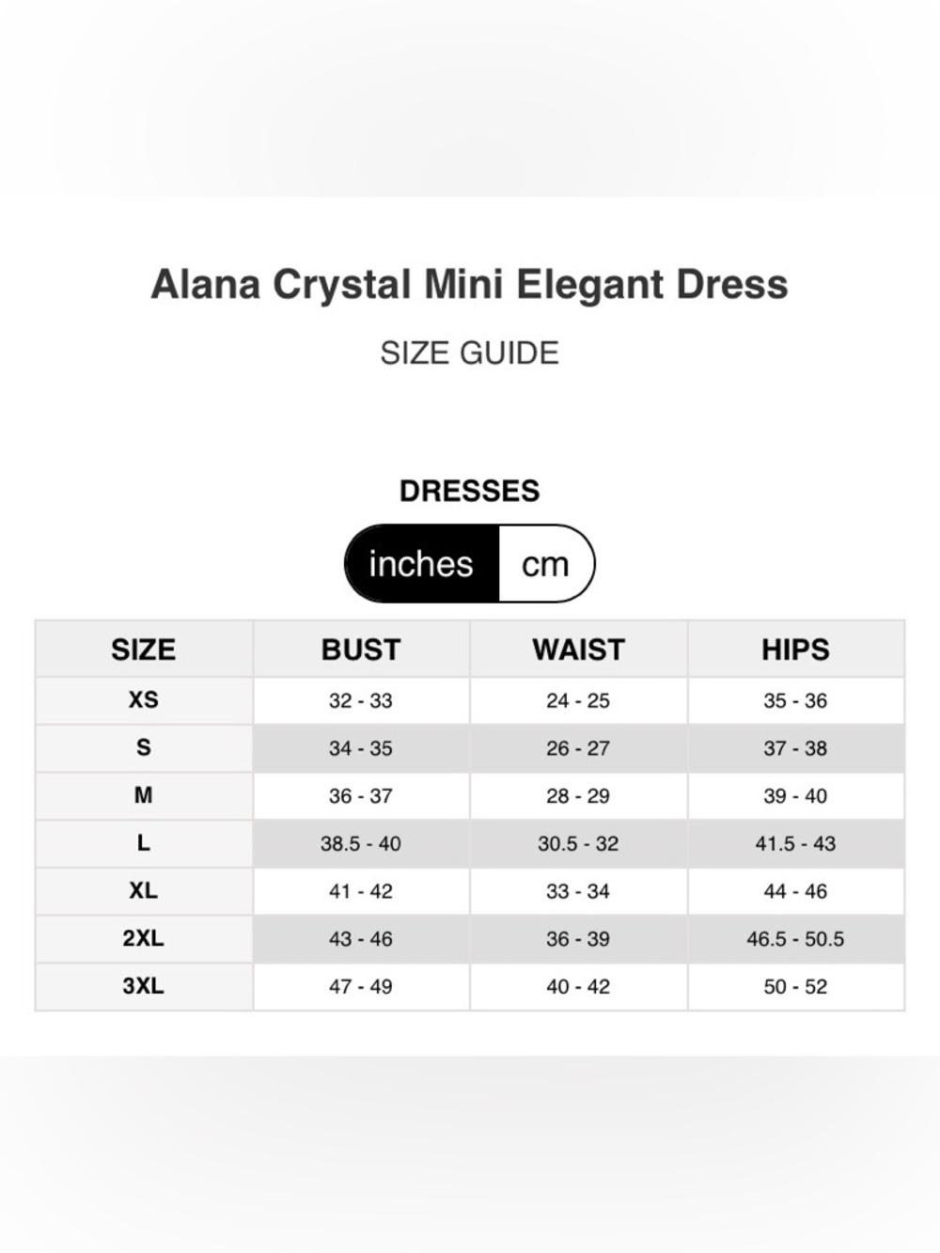940x1253 pixels.
Task: Click the 38.5 - 40 bust cell
Action: coord(361,843)
